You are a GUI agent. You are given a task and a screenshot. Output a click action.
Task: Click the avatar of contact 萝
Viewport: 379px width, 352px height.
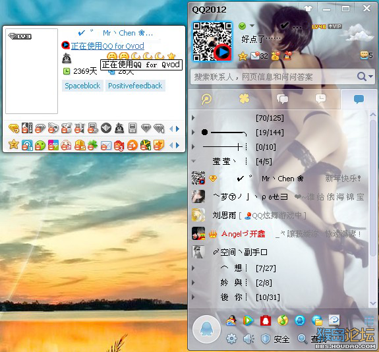pyautogui.click(x=198, y=196)
